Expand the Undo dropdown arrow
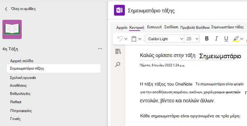Screen dimensions: 247x126 126,39
